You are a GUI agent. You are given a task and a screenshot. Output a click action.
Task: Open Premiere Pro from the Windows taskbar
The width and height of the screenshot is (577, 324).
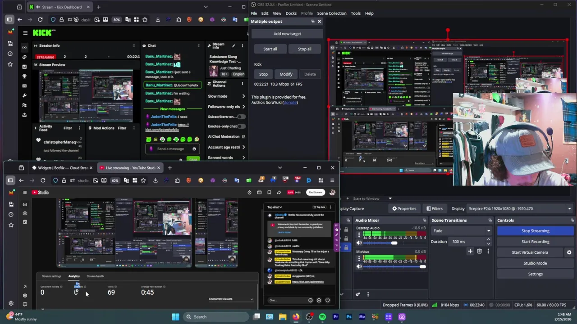tap(335, 317)
